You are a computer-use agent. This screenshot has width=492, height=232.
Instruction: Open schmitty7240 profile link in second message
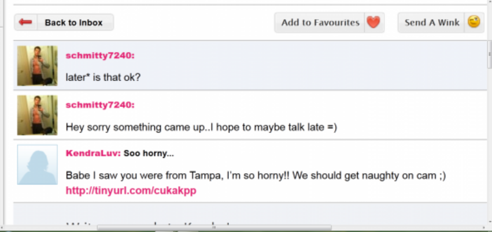click(100, 104)
